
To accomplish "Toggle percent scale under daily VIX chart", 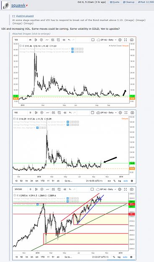I will tap(115, 181).
